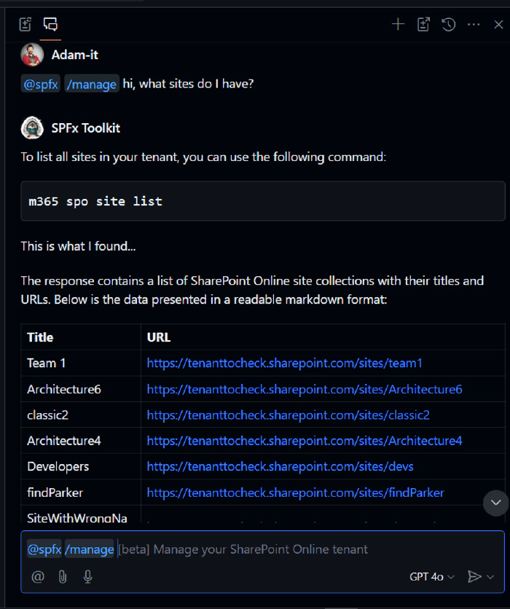Open the findParker site link
This screenshot has height=609, width=510.
pos(295,492)
